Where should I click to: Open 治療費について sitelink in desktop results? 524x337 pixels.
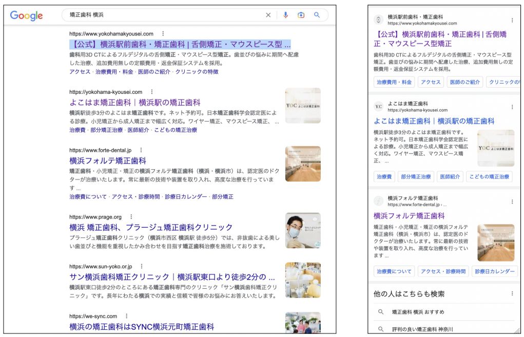click(x=88, y=197)
